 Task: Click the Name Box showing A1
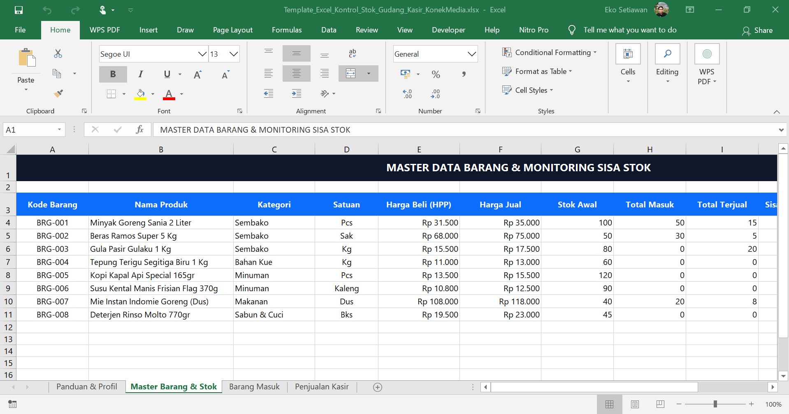click(34, 130)
